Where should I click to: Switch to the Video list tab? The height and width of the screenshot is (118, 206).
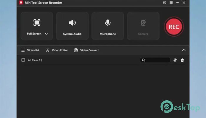point(30,50)
